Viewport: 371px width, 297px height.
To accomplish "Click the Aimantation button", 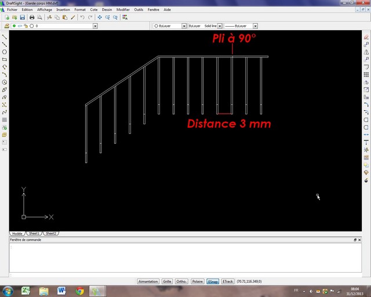I will coord(148,281).
